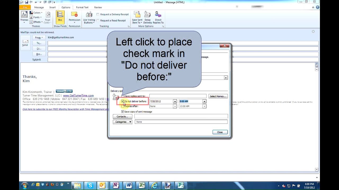Open www.GetTurnerTime.com signature link
Viewport: 339px width, 190px height.
click(78, 96)
